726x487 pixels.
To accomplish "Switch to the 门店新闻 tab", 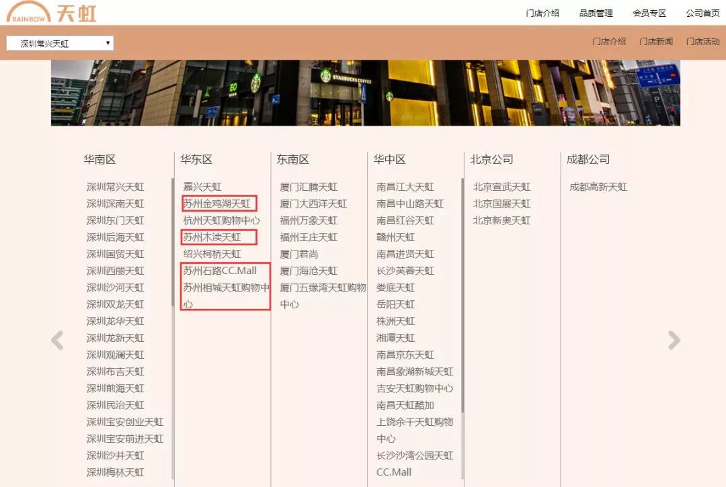I will [x=655, y=42].
